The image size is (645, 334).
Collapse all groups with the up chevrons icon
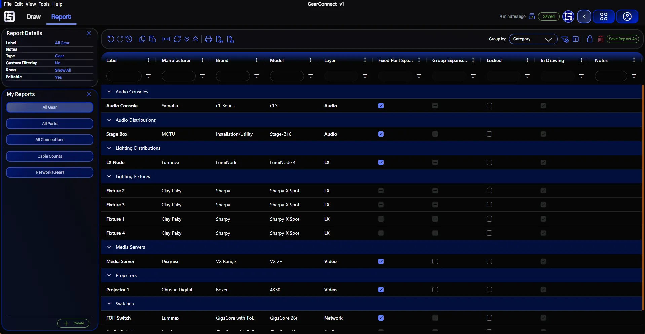(195, 39)
